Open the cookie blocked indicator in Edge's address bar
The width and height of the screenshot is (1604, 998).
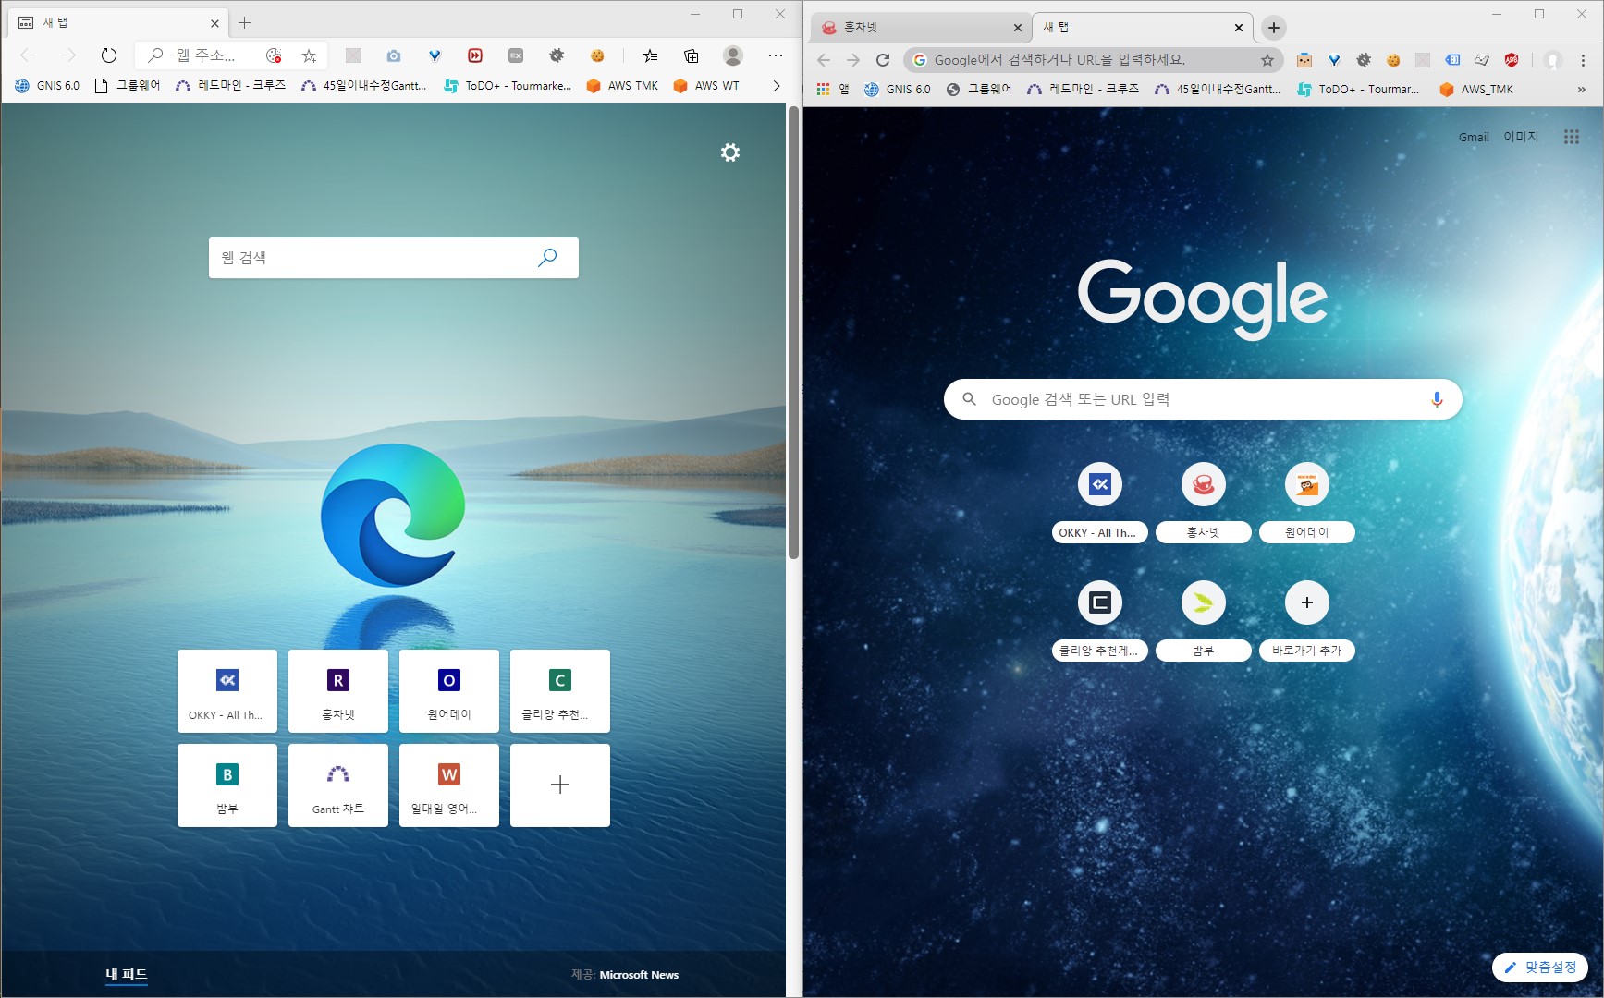point(274,55)
